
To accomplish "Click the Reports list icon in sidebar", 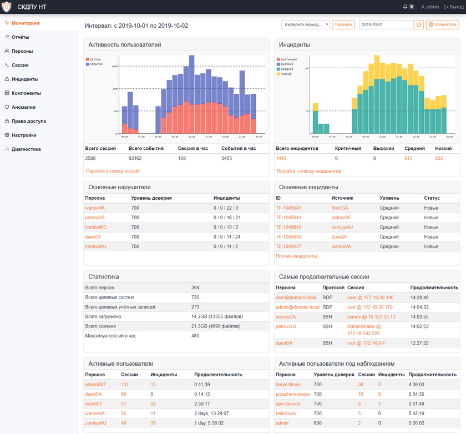I will pyautogui.click(x=7, y=37).
